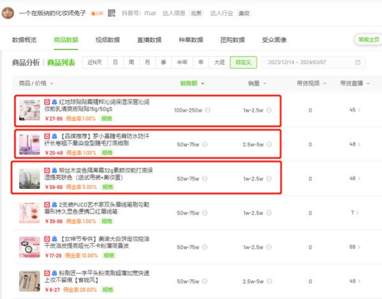The image size is (382, 299).
Task: Open 2支装PUCO lip liner product title
Action: pyautogui.click(x=97, y=208)
